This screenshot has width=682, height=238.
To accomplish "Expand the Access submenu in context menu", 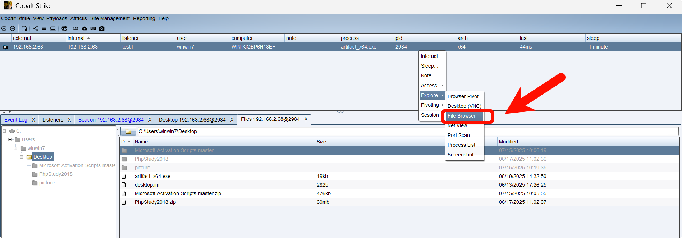I will (432, 86).
